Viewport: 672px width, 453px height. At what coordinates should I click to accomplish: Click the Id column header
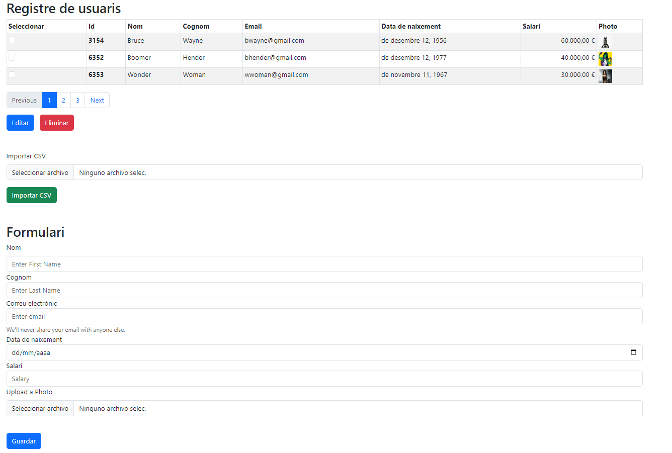point(106,26)
